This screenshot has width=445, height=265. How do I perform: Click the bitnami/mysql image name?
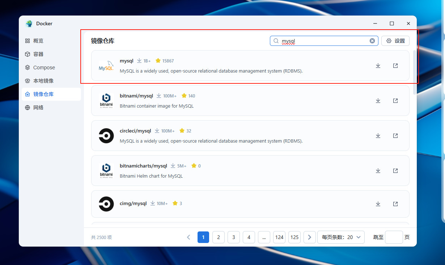(x=137, y=96)
